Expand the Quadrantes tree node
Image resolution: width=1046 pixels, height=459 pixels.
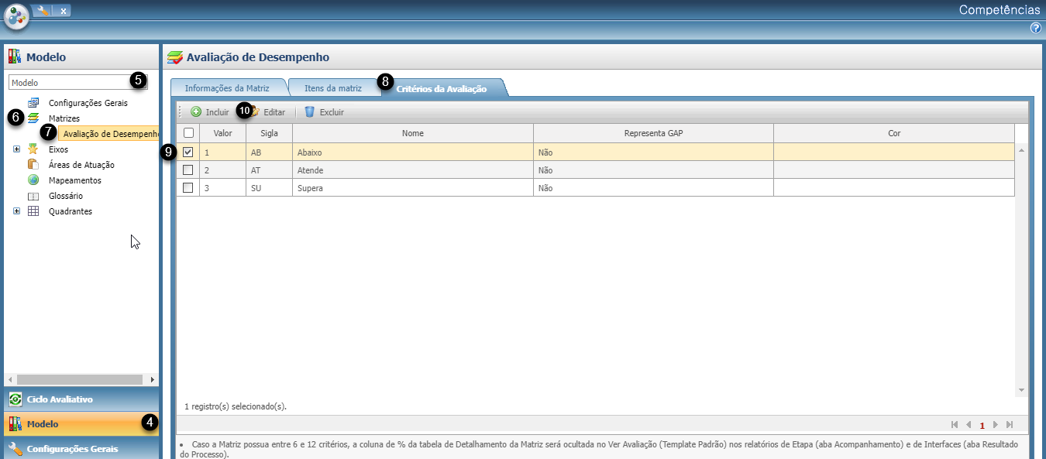16,211
